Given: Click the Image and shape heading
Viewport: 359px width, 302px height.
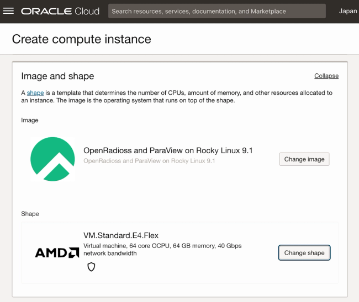Looking at the screenshot, I should (57, 76).
